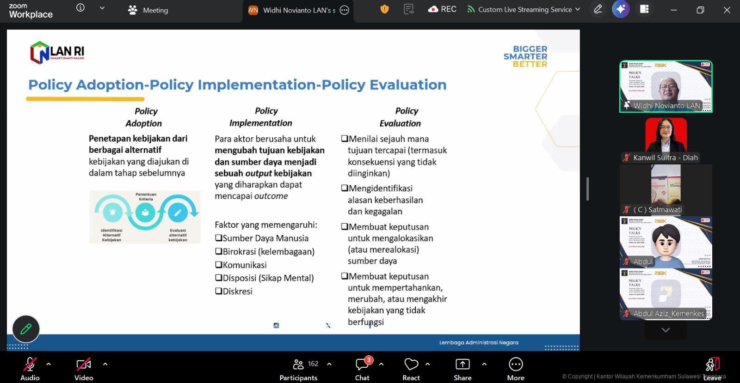Viewport: 740px width, 383px height.
Task: Open the meeting info icon
Action: [x=80, y=8]
